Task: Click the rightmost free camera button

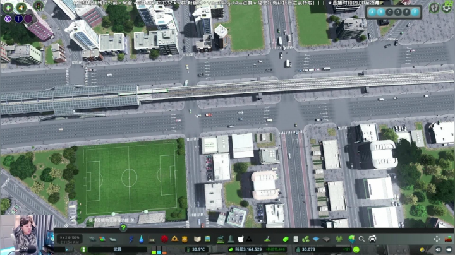Action: pyautogui.click(x=449, y=249)
